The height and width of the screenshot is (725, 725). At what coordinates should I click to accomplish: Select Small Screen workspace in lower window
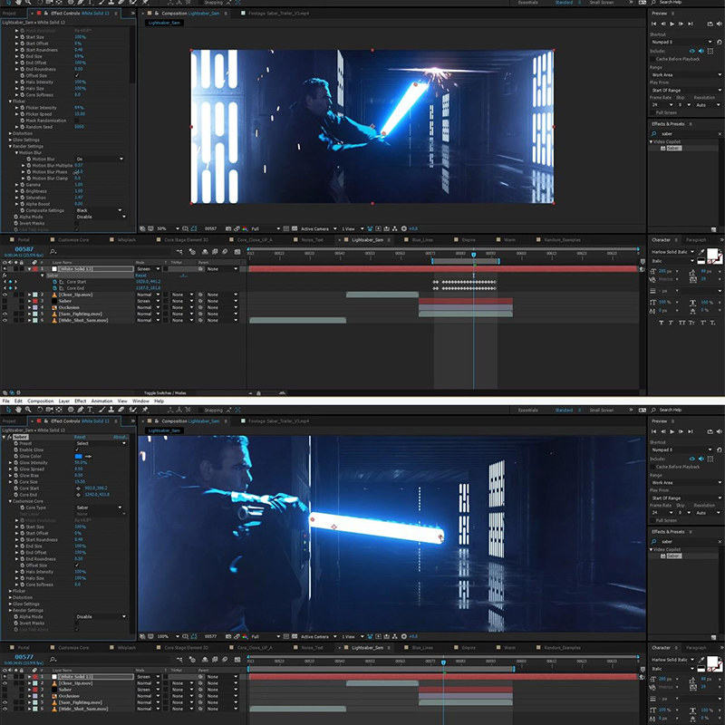point(601,411)
